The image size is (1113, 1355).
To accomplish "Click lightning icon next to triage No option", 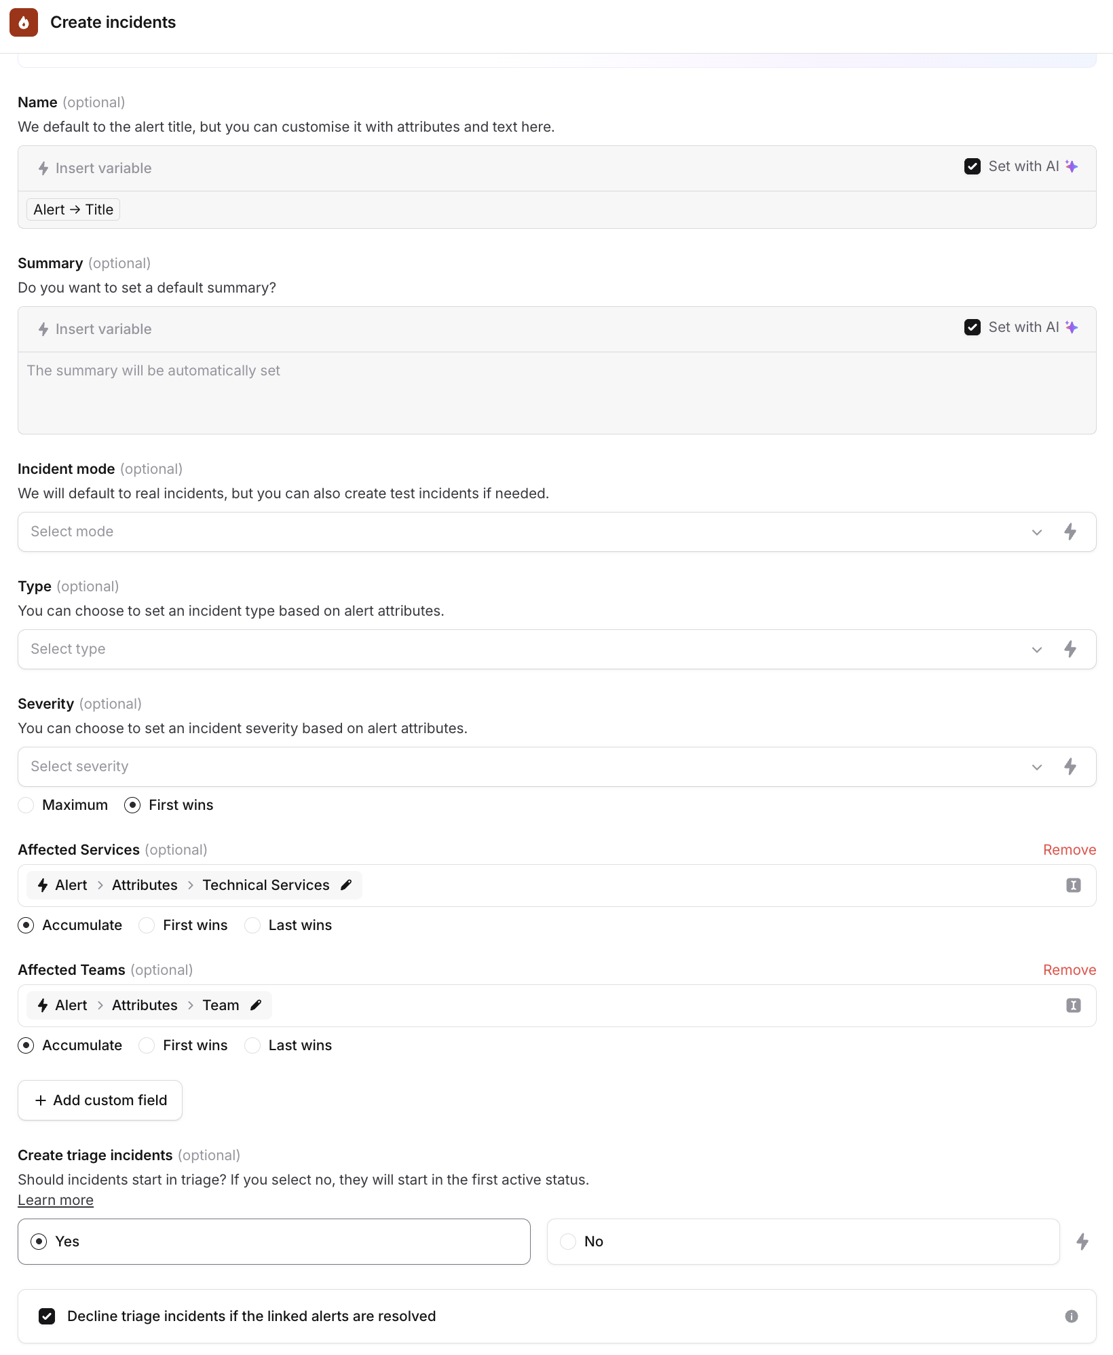I will click(1082, 1242).
